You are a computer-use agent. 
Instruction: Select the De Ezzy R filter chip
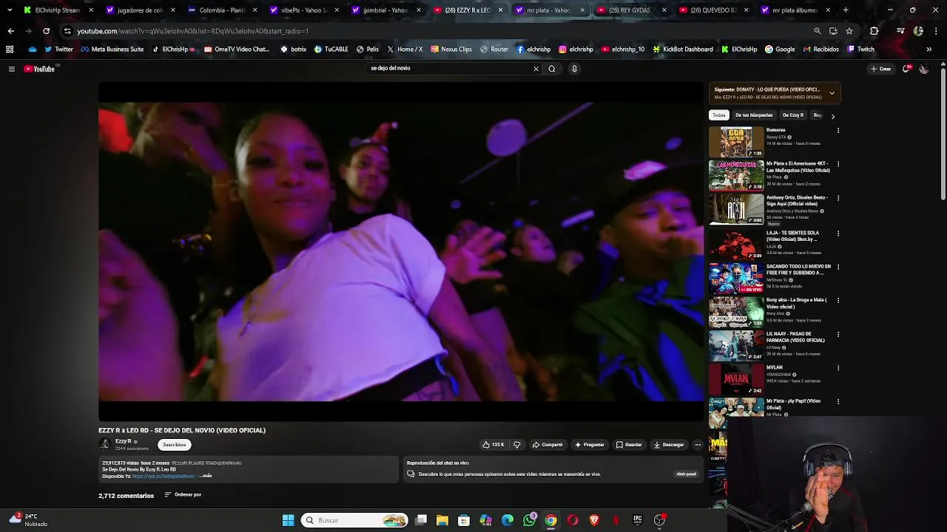point(792,115)
